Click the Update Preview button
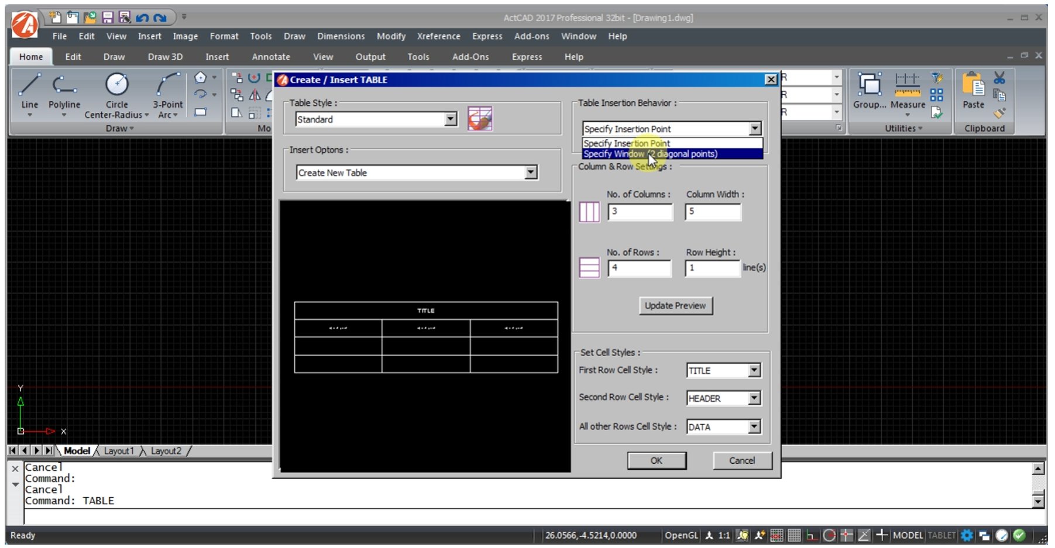The height and width of the screenshot is (548, 1055). [x=676, y=305]
